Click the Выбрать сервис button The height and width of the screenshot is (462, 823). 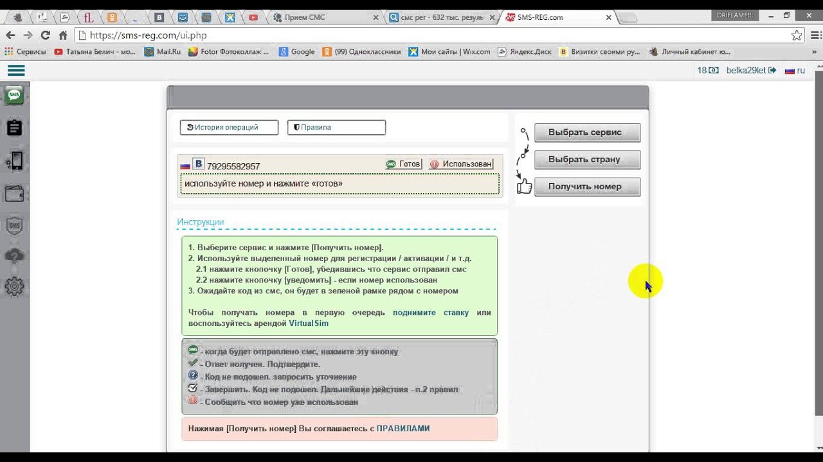(x=587, y=133)
